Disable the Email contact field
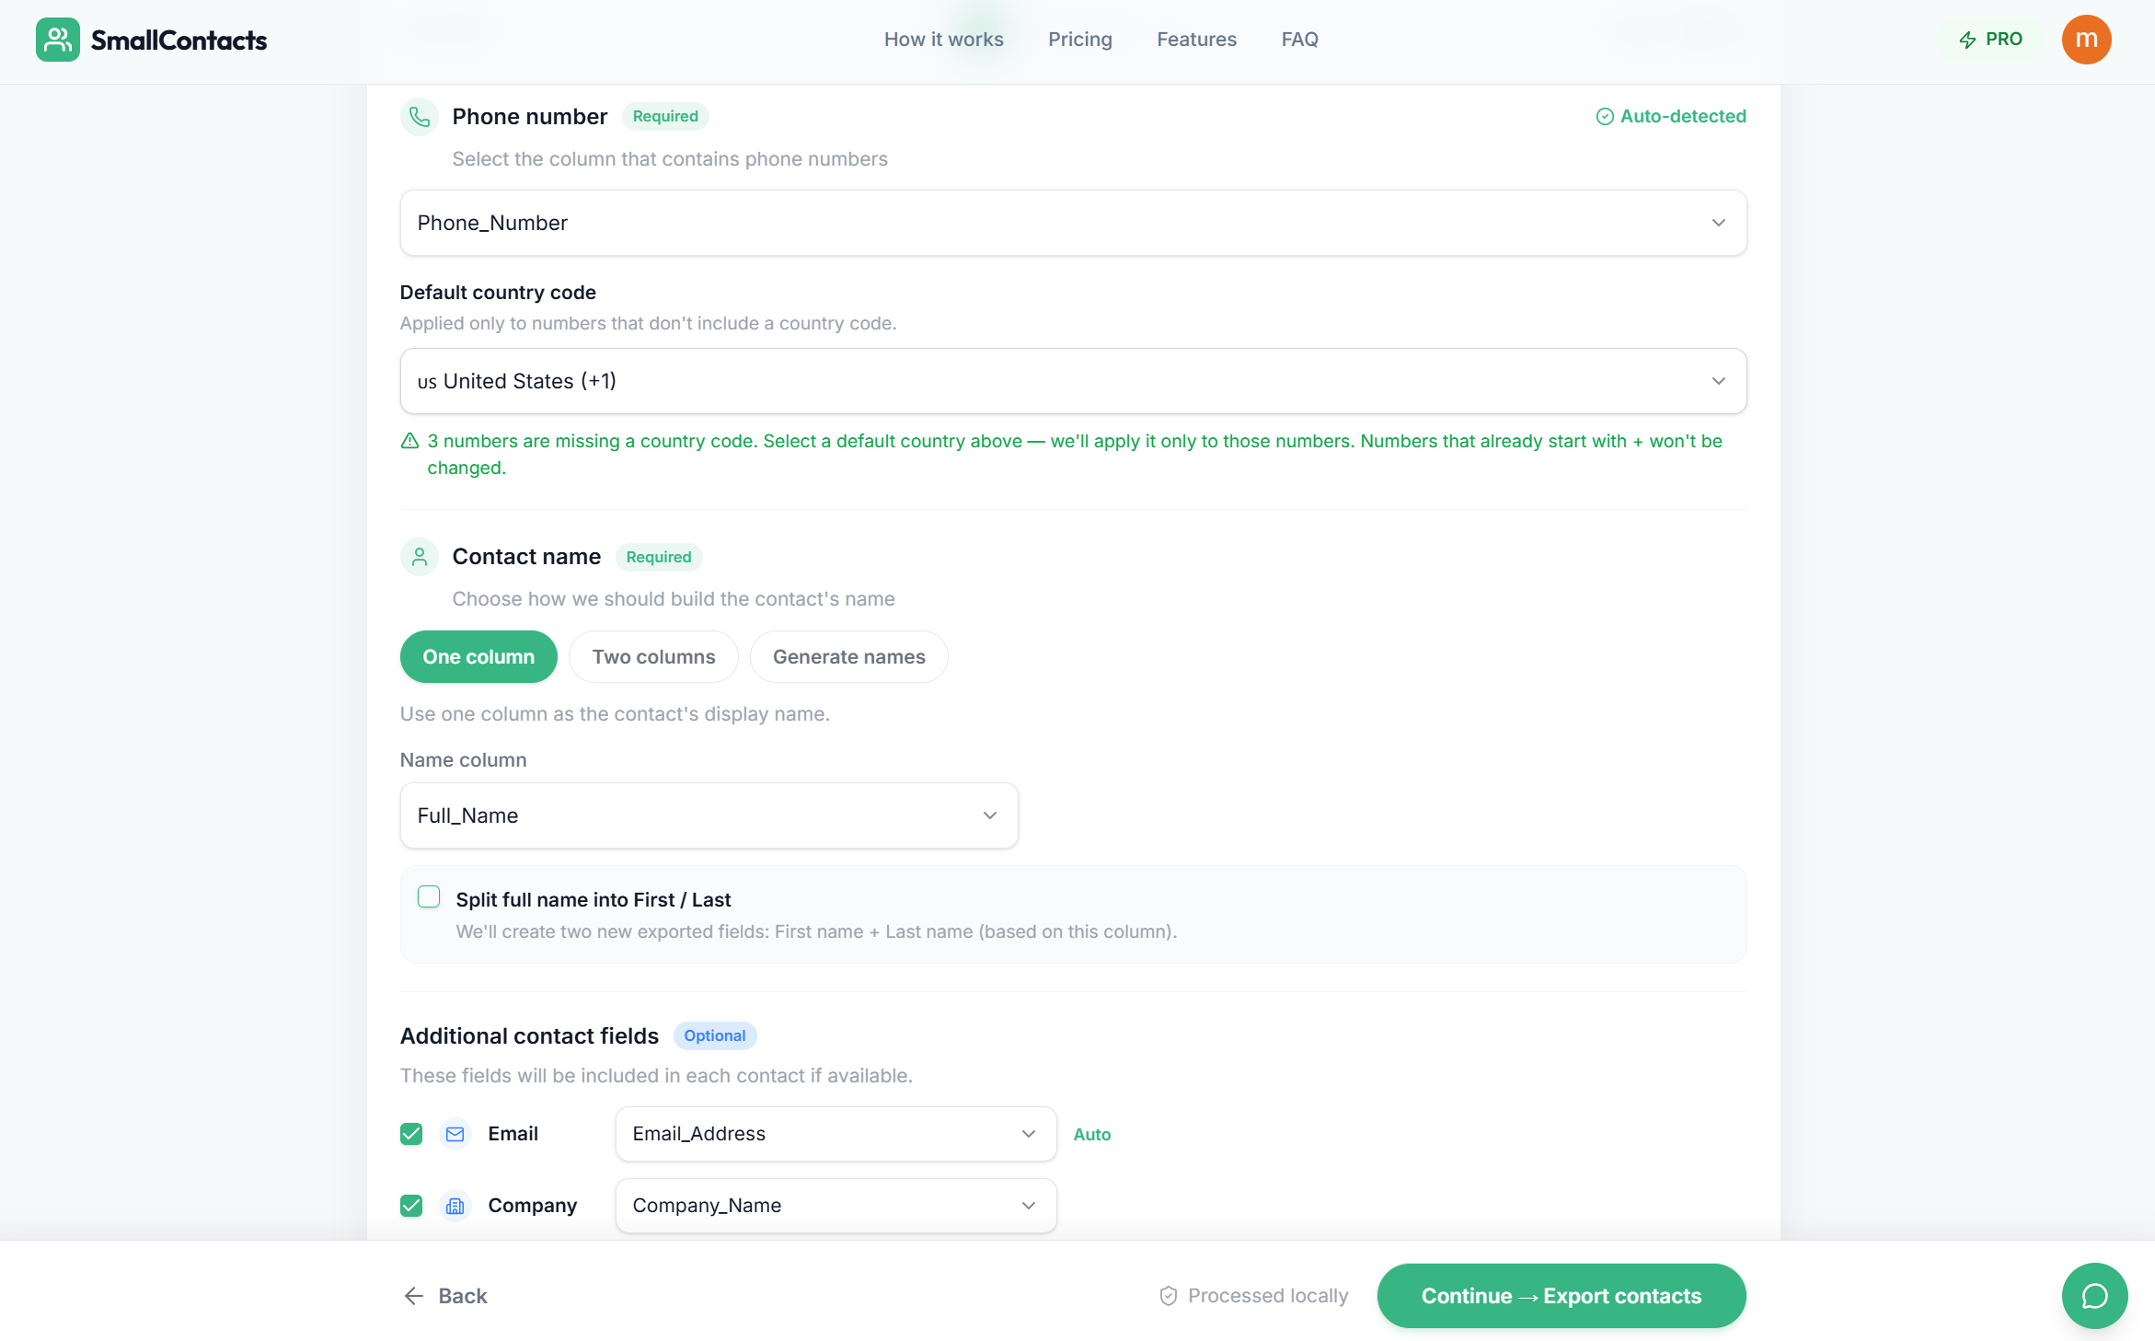Viewport: 2155px width, 1341px height. click(x=411, y=1134)
